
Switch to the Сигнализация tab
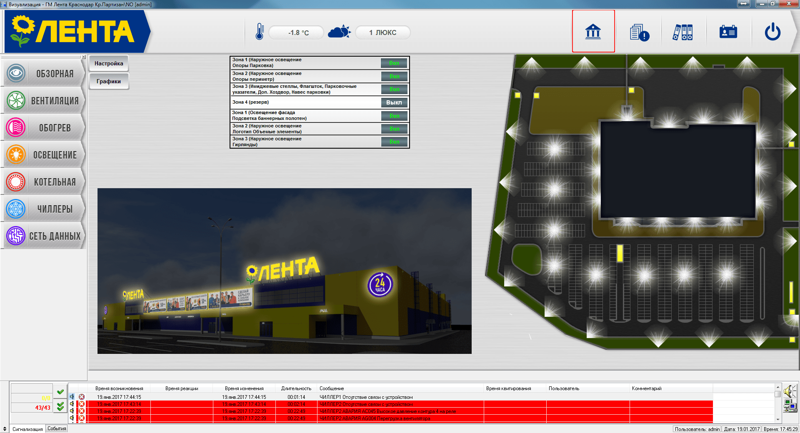point(27,429)
